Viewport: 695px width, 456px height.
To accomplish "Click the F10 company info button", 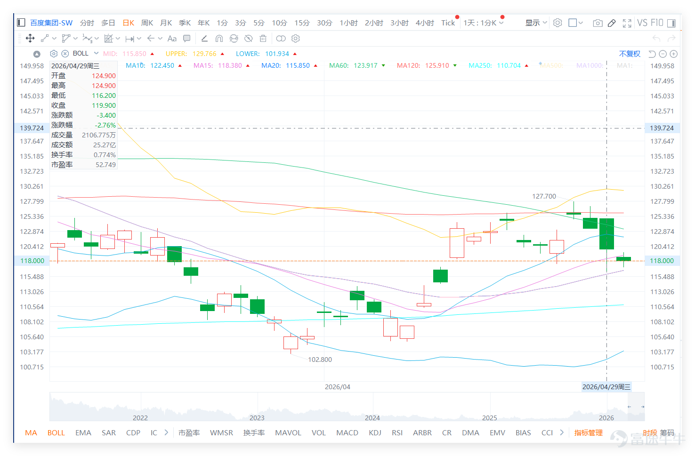I will tap(657, 23).
